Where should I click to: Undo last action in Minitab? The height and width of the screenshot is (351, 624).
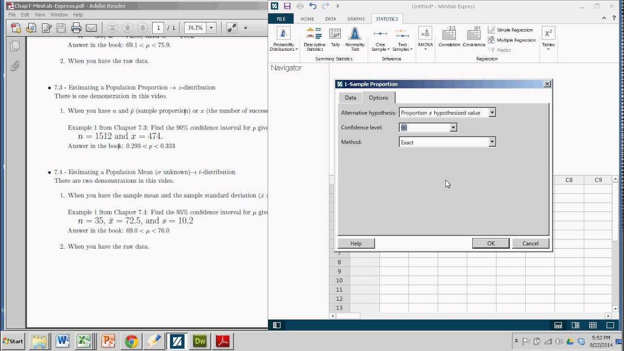(313, 6)
